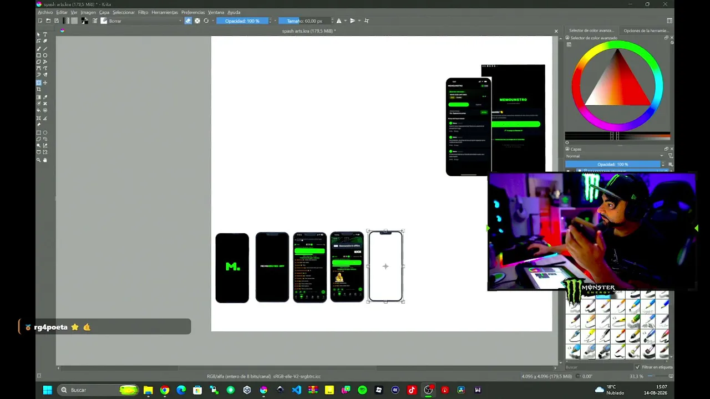
Task: Select the Rectangle shape tool
Action: coord(38,55)
